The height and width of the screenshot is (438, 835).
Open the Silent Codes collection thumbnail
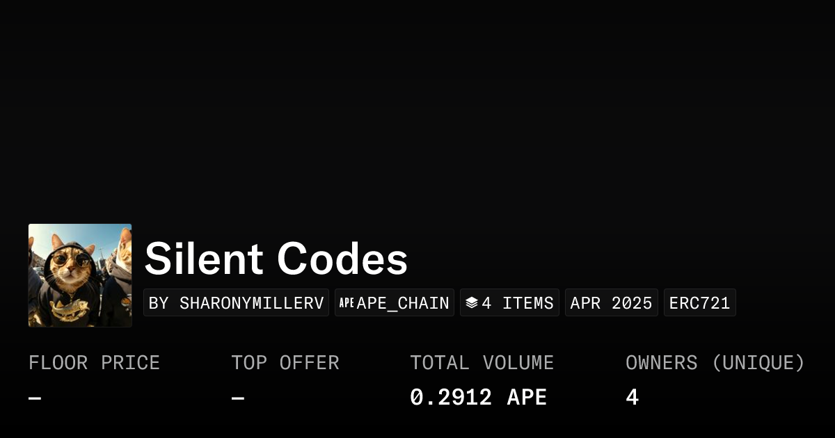coord(80,275)
